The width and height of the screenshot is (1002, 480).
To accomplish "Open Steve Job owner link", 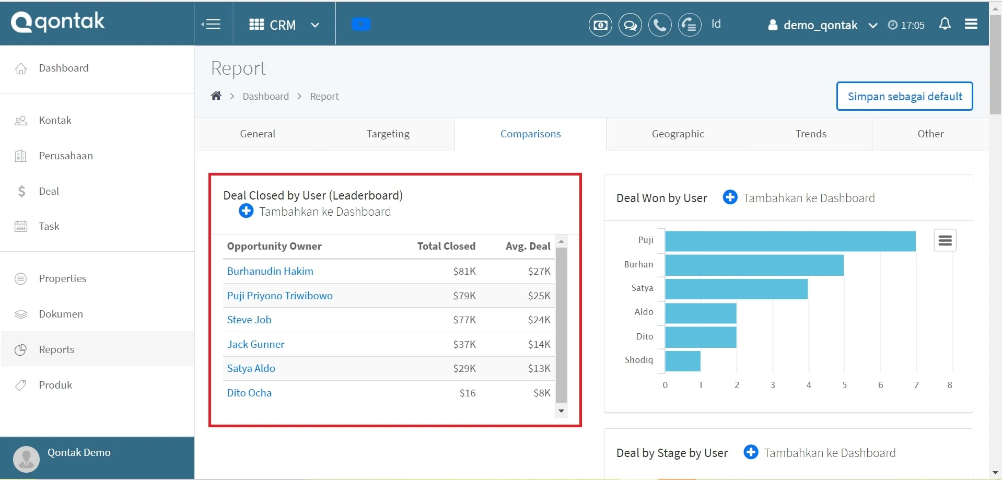I will (x=249, y=320).
